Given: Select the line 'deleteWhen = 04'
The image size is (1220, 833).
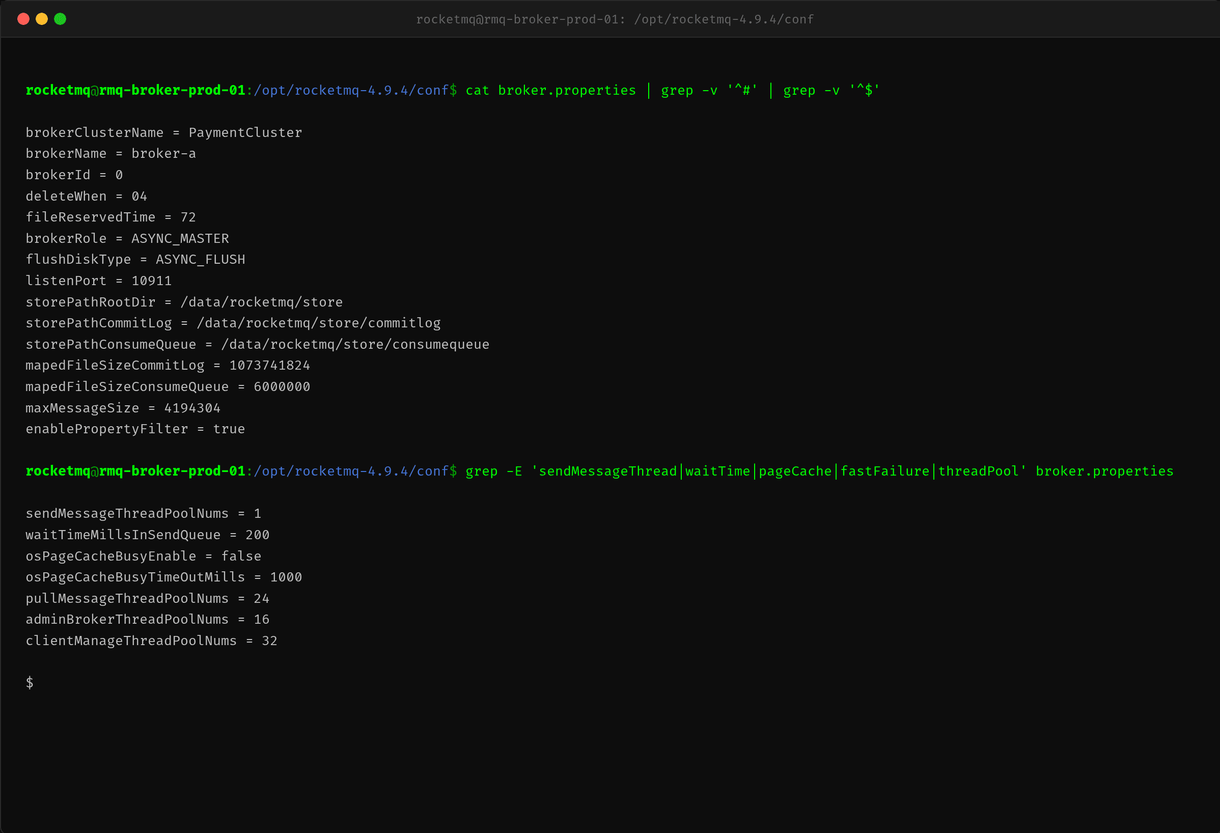Looking at the screenshot, I should pos(87,197).
